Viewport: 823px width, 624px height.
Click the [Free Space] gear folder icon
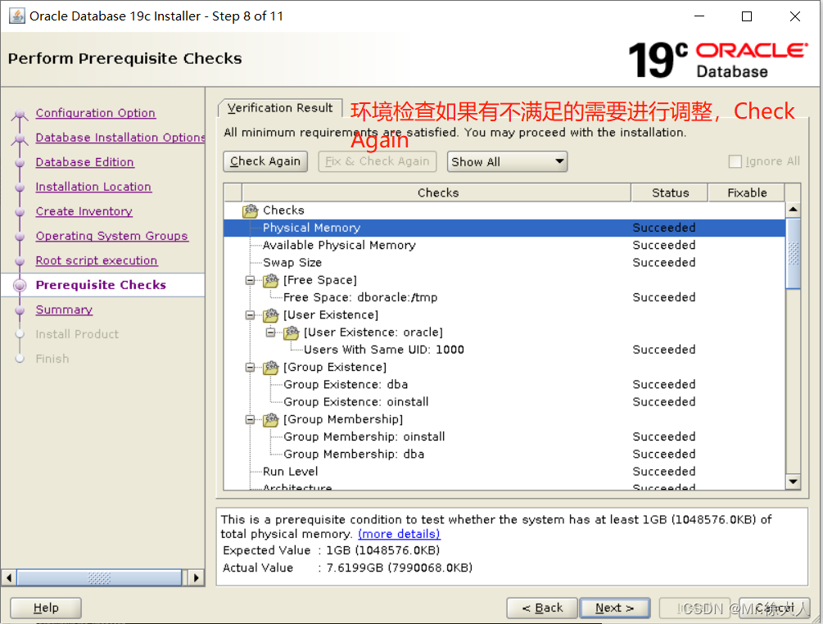[x=271, y=280]
